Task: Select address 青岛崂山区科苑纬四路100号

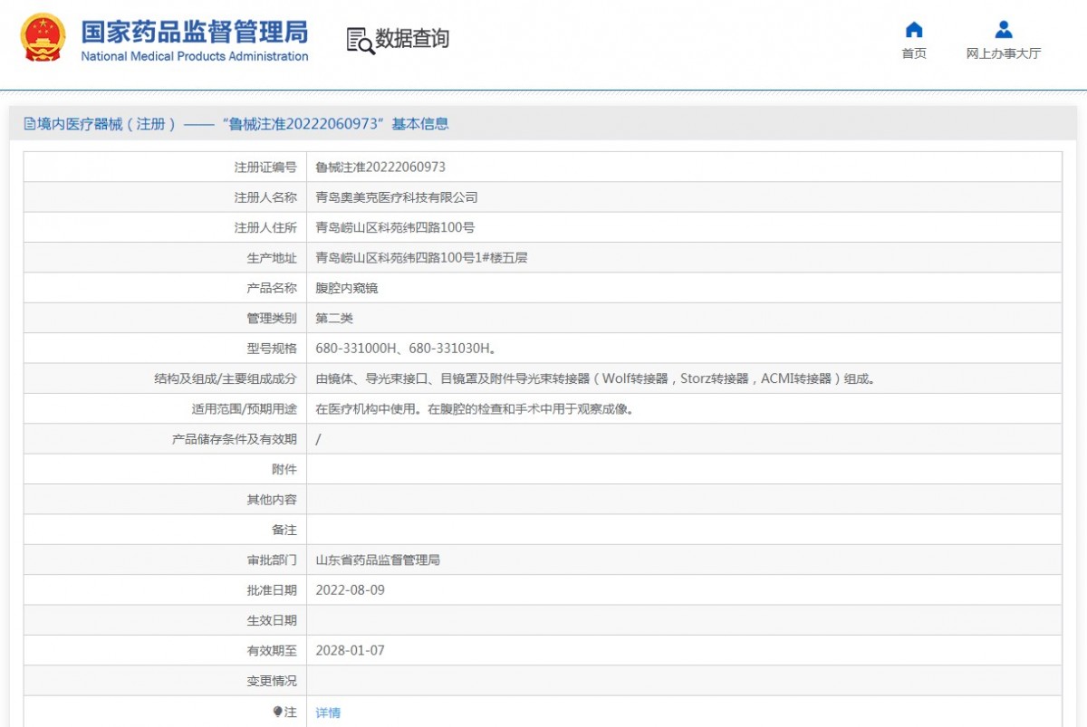Action: point(395,228)
